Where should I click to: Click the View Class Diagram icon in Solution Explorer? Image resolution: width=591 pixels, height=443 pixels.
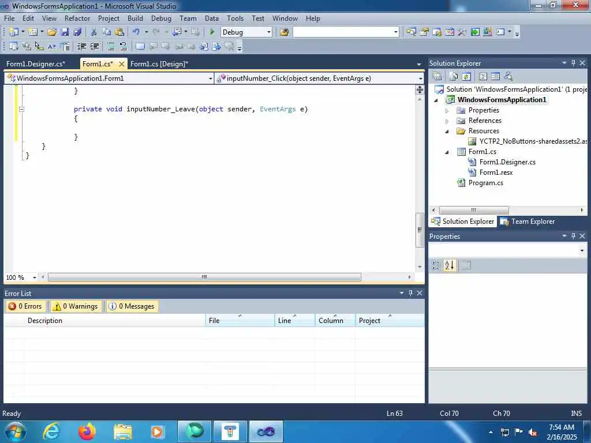click(x=508, y=77)
